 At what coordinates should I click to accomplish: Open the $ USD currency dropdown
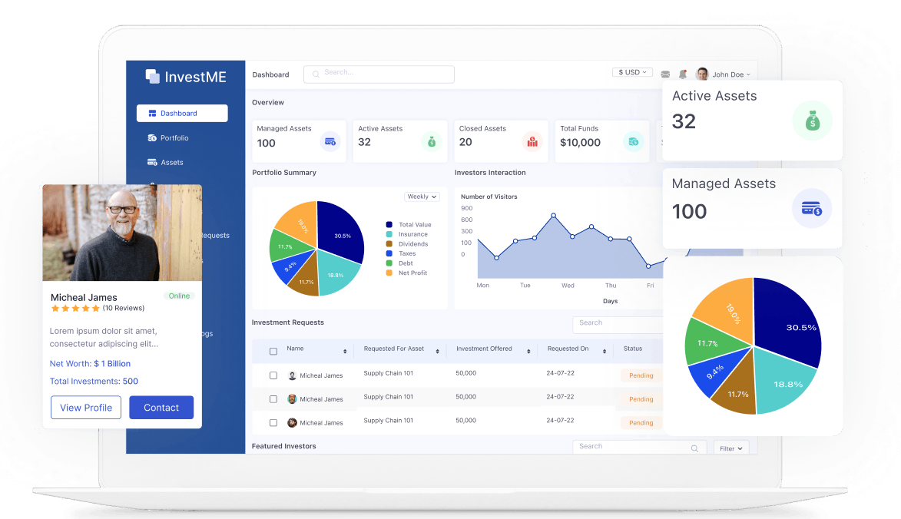point(632,72)
